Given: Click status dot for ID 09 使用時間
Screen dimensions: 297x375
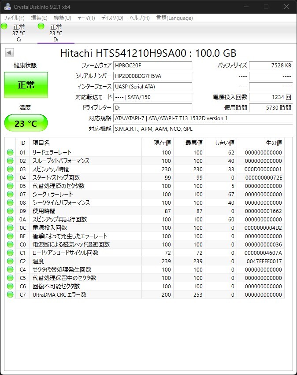Looking at the screenshot, I should point(10,211).
